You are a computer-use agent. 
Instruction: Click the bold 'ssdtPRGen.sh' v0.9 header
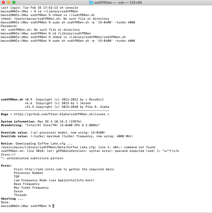12,100
